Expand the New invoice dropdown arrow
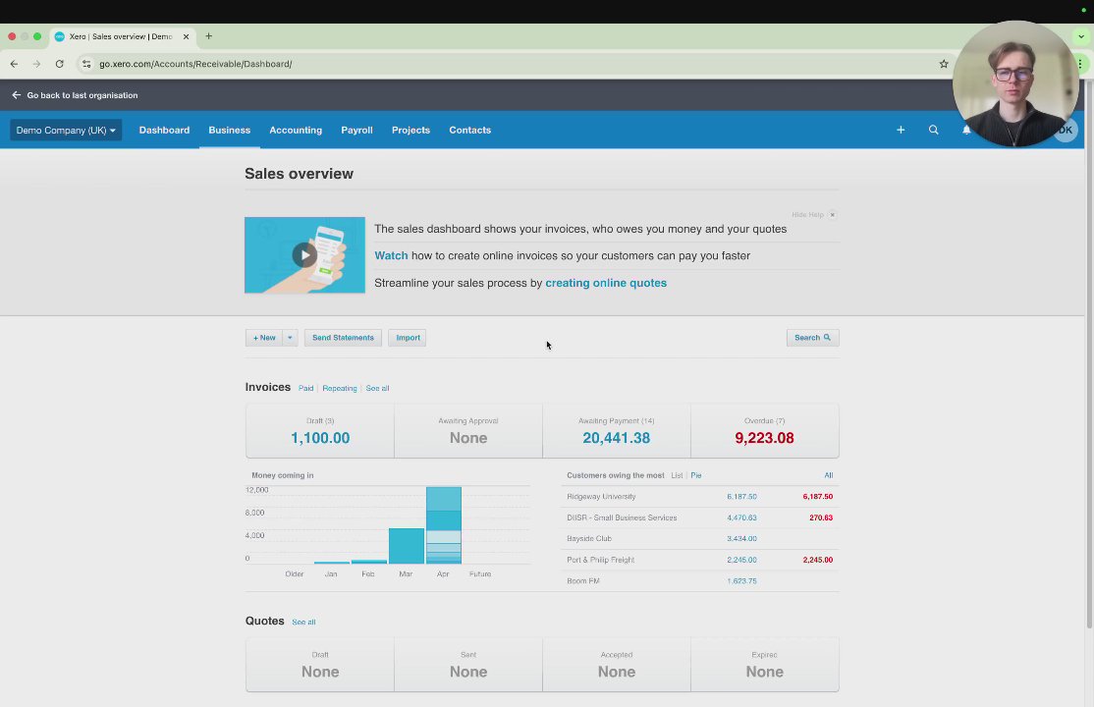1094x707 pixels. pos(291,338)
